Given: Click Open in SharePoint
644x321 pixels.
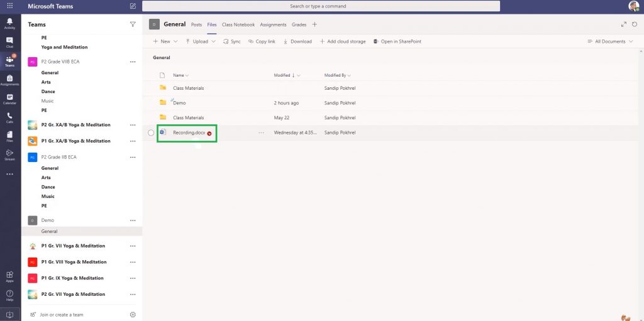Looking at the screenshot, I should click(397, 41).
